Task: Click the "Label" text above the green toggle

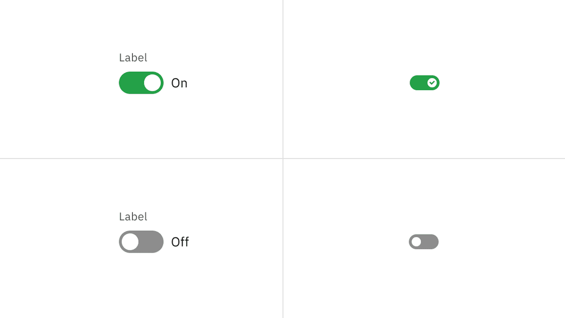Action: point(133,58)
